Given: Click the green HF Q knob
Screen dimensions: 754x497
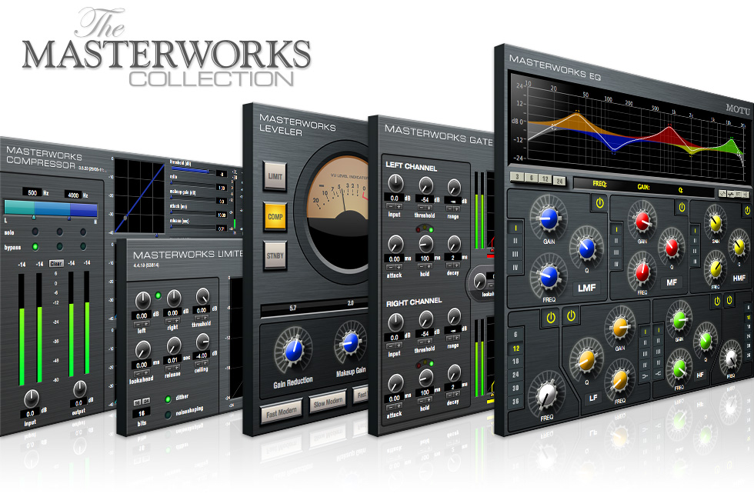Looking at the screenshot, I should click(x=705, y=341).
